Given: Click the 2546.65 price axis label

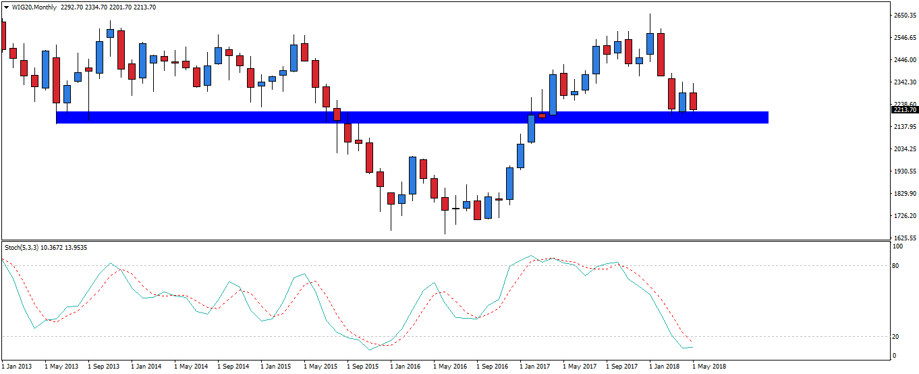Looking at the screenshot, I should 903,37.
